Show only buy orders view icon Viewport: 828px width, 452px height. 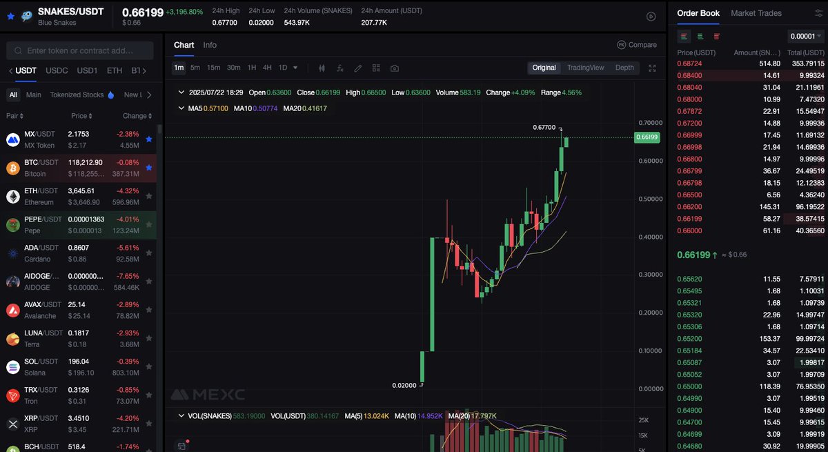[700, 37]
